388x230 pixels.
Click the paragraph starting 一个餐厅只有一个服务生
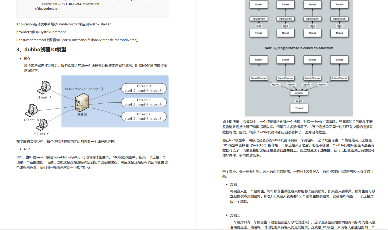pos(303,225)
